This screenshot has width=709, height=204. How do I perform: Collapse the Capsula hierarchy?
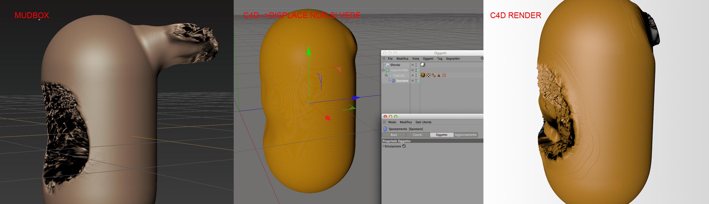(x=386, y=75)
